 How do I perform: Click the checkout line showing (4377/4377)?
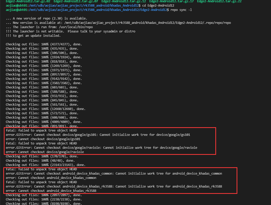coord(44,44)
